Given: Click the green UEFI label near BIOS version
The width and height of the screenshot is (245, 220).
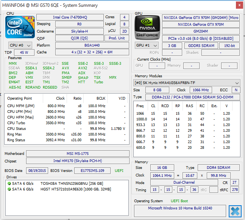Looking at the screenshot, I should tap(119, 171).
